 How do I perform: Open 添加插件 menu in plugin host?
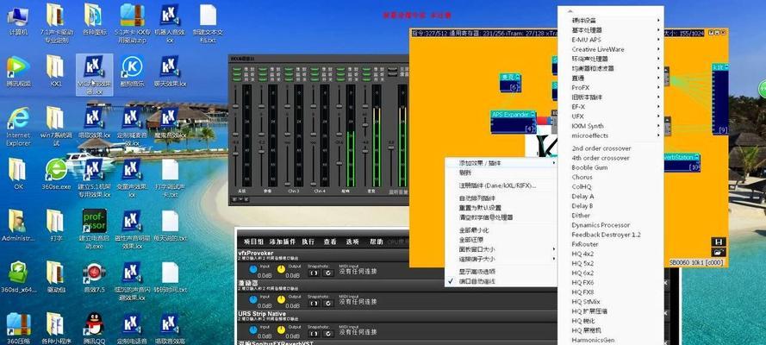[283, 241]
